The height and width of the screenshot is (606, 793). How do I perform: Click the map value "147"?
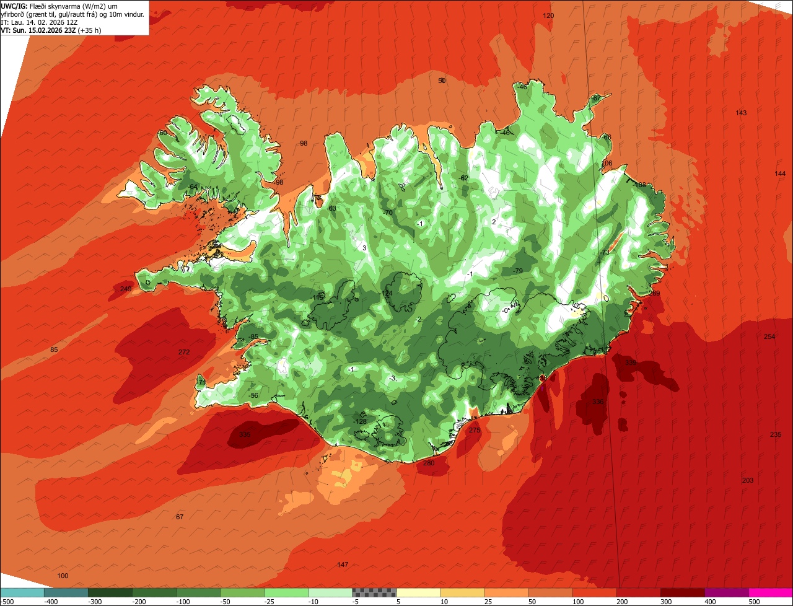tap(343, 564)
